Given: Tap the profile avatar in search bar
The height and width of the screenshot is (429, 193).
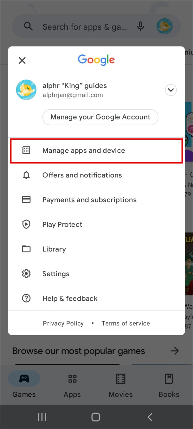Looking at the screenshot, I should (164, 27).
